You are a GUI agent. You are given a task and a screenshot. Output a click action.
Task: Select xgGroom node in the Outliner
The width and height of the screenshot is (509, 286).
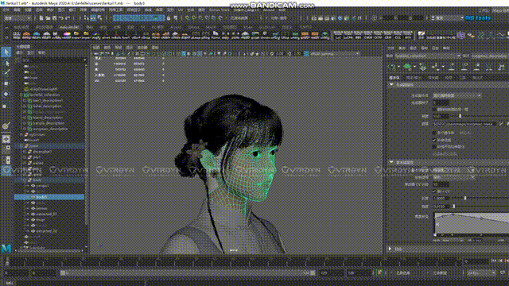pyautogui.click(x=37, y=134)
